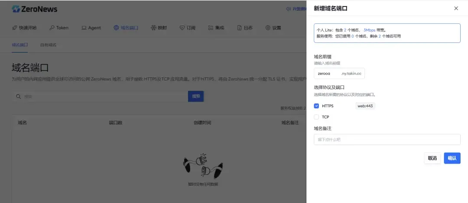Switch to the 自有域名 sub-tab
The height and width of the screenshot is (203, 468).
click(49, 45)
